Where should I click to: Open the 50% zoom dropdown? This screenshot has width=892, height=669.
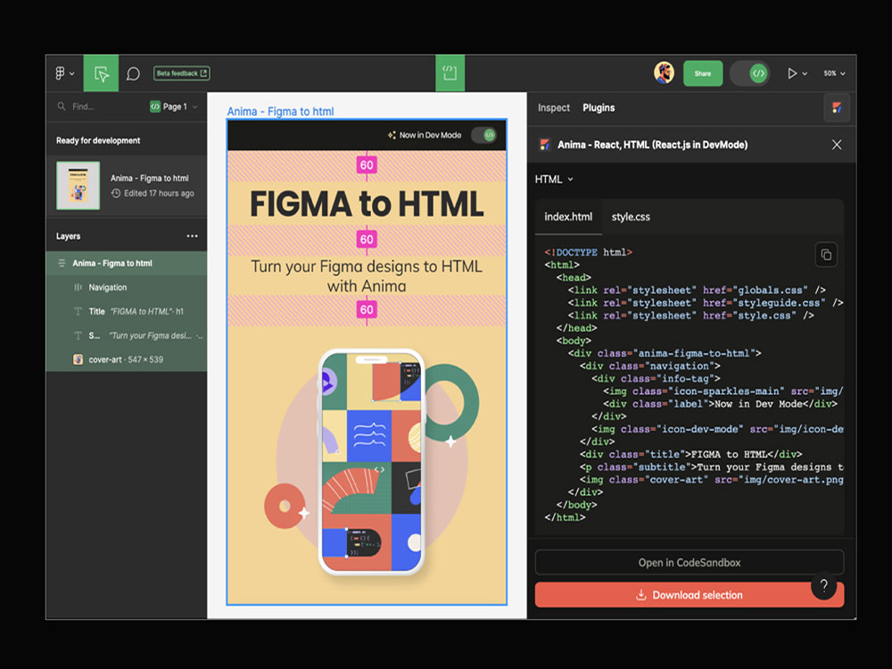[x=834, y=73]
